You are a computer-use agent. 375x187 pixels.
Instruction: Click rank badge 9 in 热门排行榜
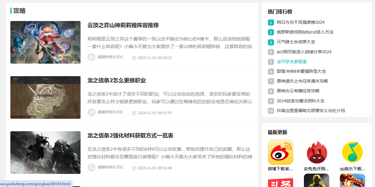tap(271, 101)
